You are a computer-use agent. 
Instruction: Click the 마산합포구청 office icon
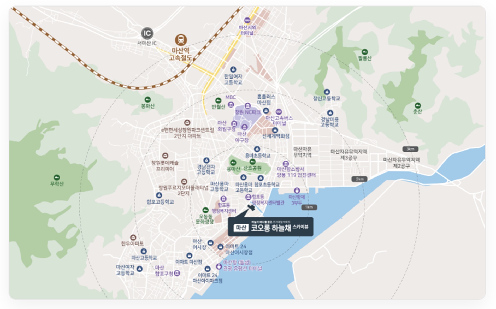(x=177, y=273)
